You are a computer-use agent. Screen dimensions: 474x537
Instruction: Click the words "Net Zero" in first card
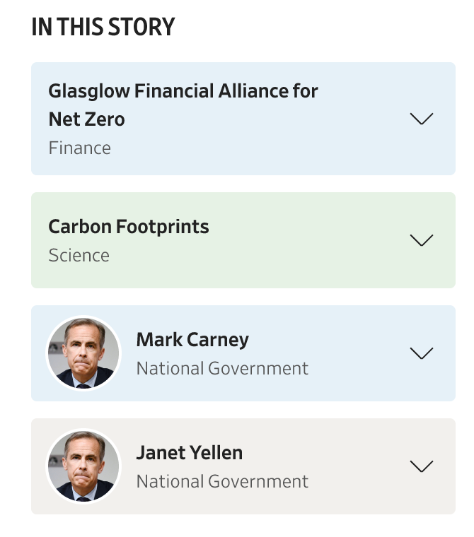(86, 119)
